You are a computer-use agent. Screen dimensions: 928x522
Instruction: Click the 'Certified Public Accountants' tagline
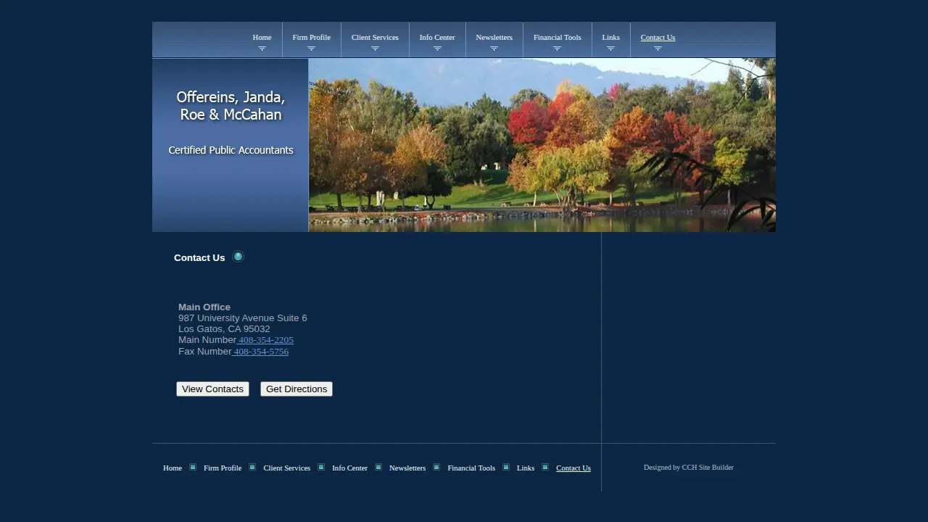pyautogui.click(x=231, y=150)
